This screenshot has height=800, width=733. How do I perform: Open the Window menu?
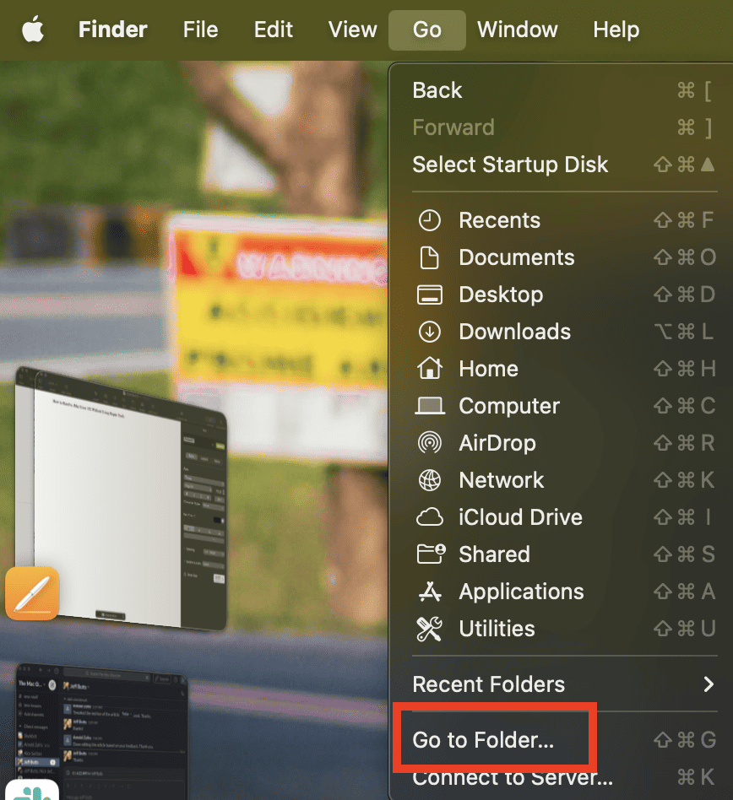[517, 30]
